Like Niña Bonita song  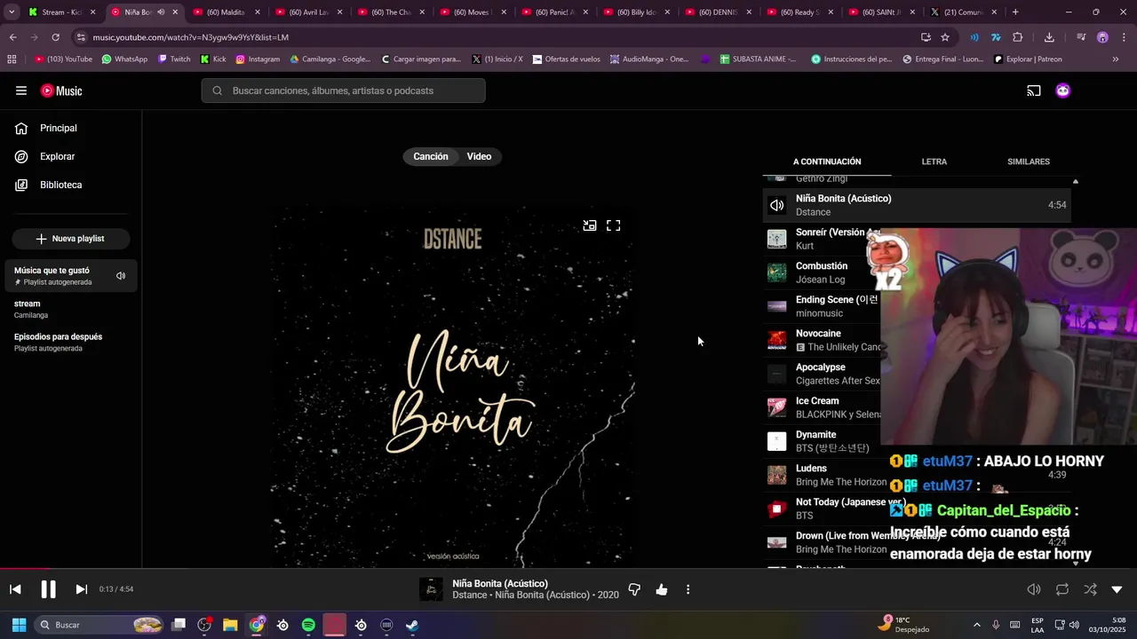[661, 589]
